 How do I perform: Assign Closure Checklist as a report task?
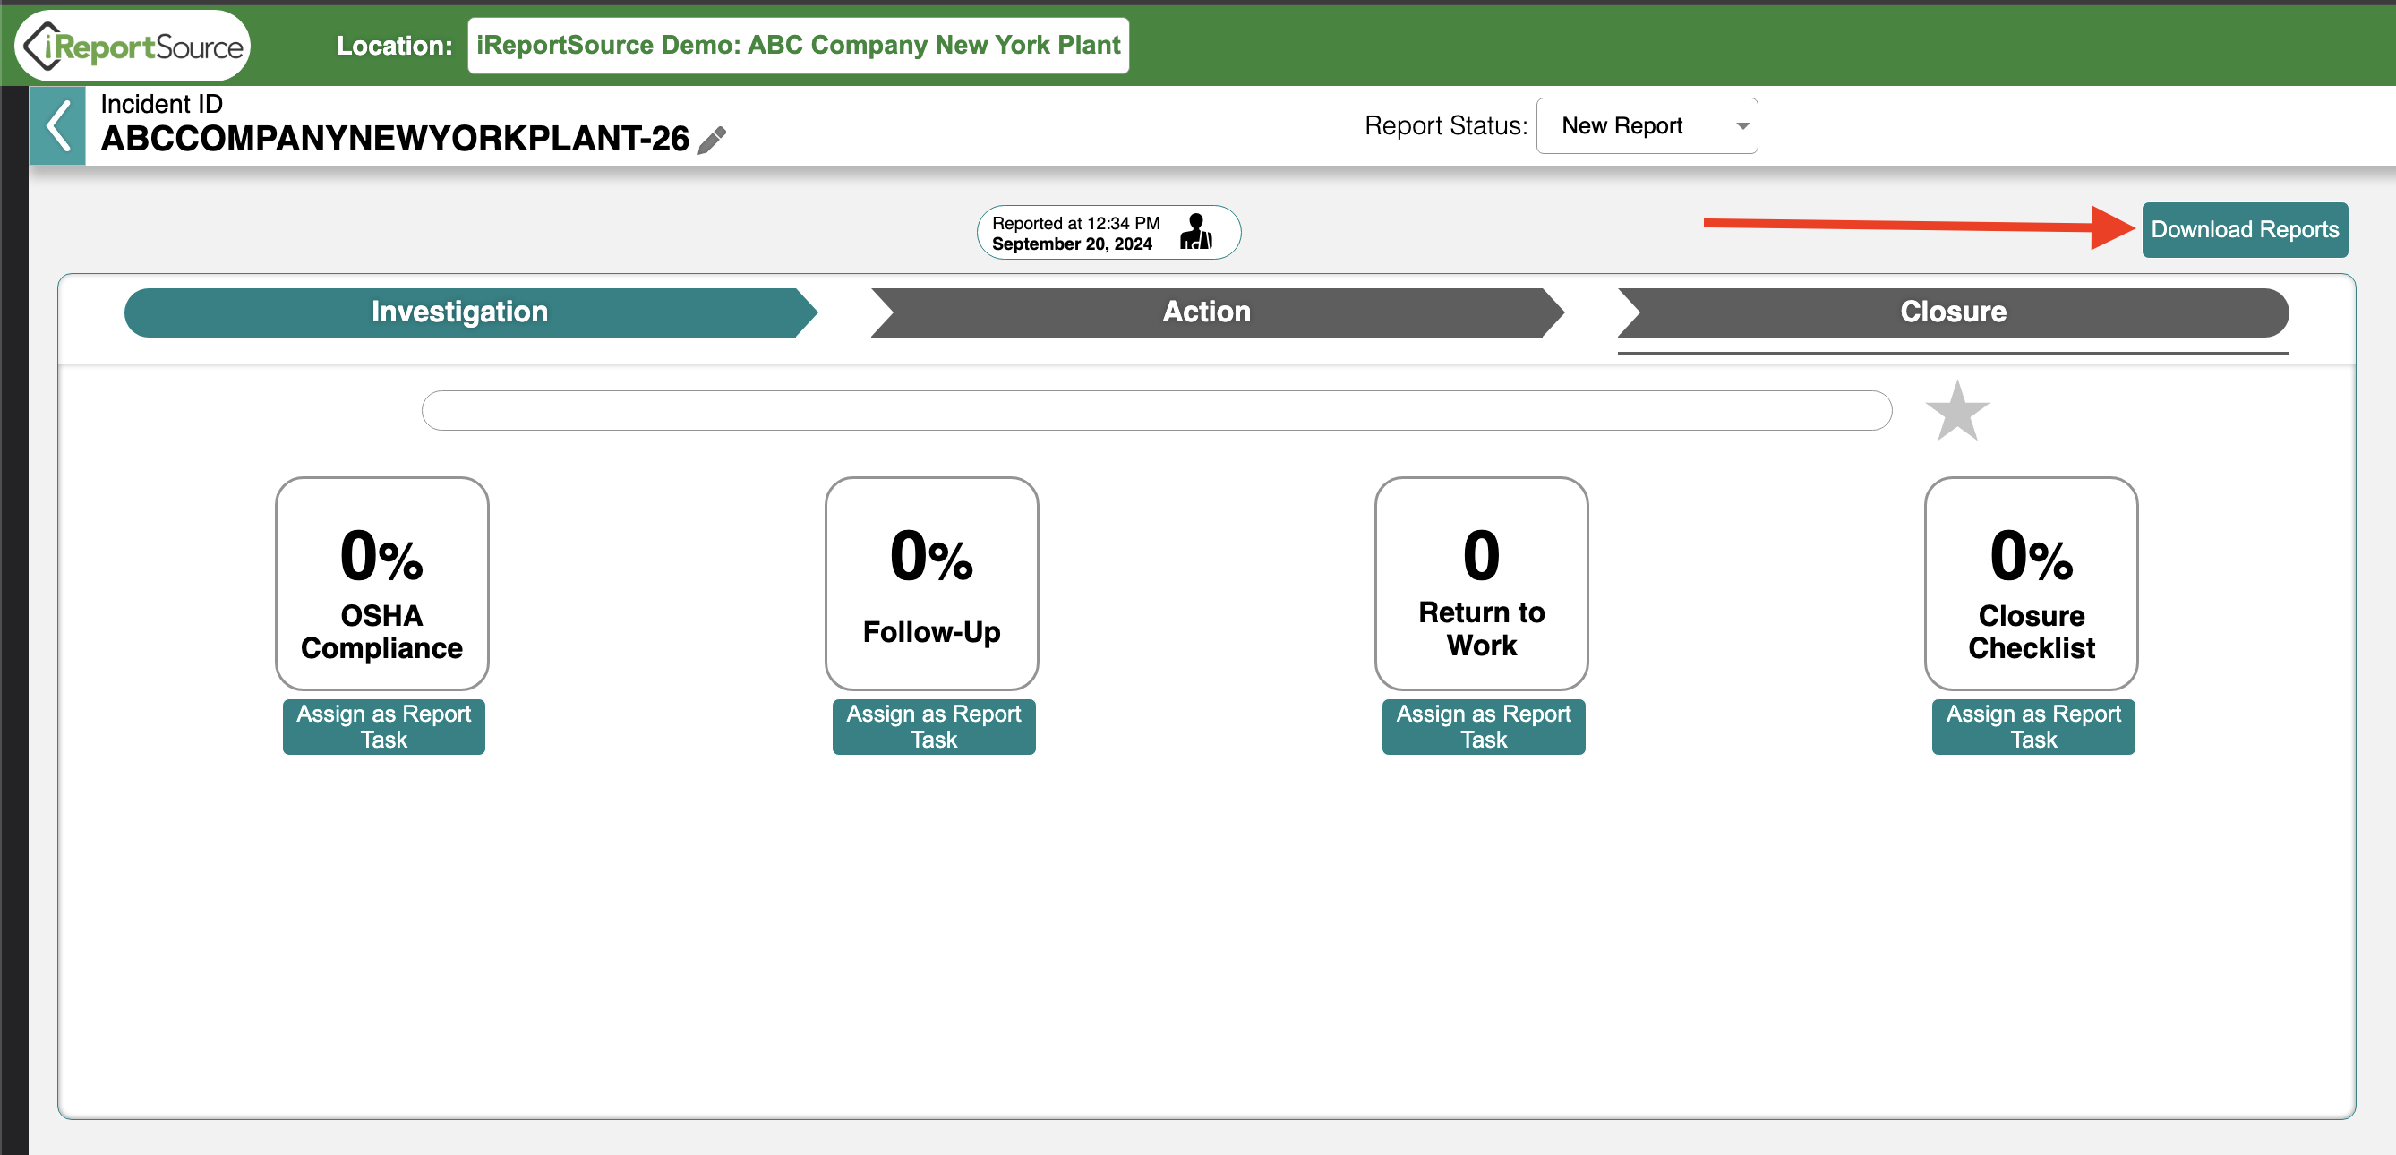(2033, 726)
